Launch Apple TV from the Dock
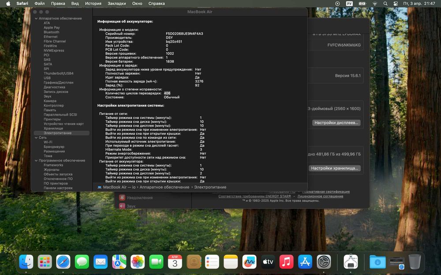The height and width of the screenshot is (275, 441). pyautogui.click(x=268, y=262)
